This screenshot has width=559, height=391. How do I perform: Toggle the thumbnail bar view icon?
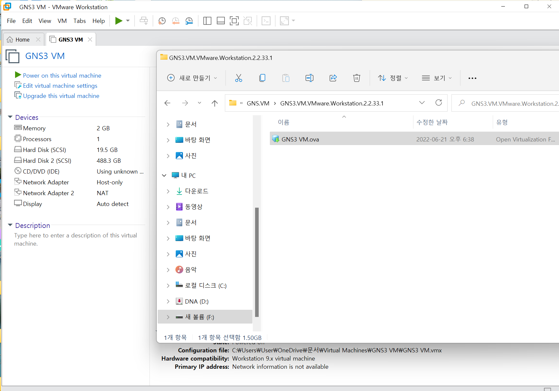point(221,21)
